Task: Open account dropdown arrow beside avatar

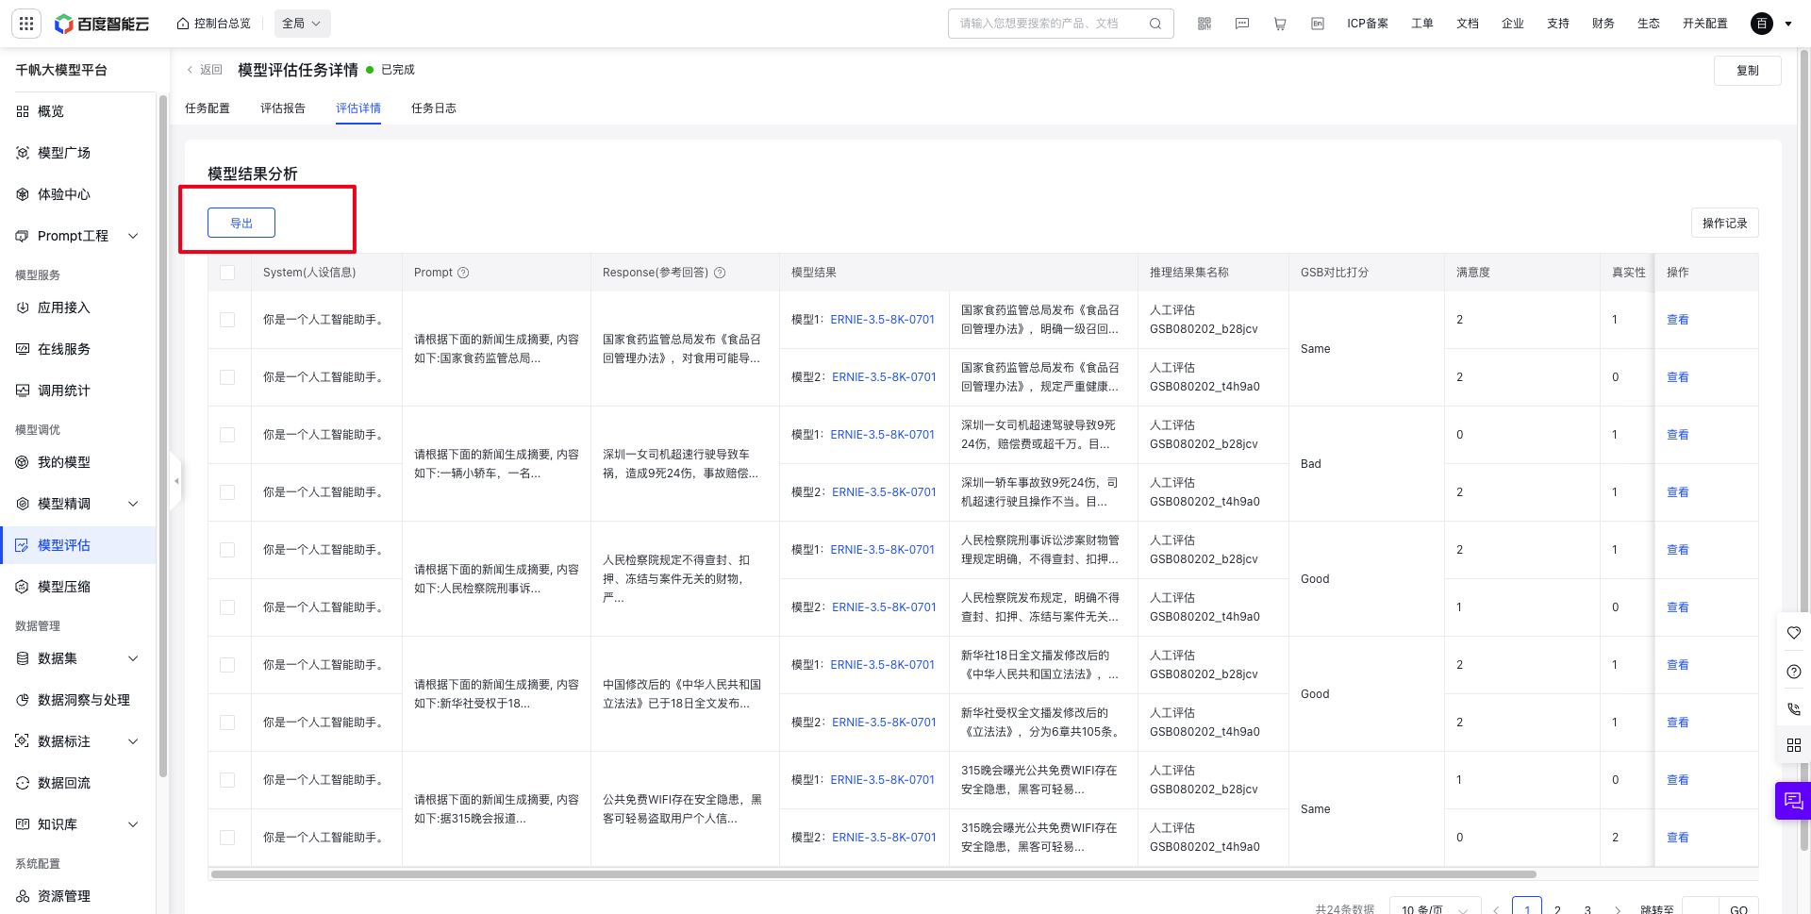Action: [1788, 24]
